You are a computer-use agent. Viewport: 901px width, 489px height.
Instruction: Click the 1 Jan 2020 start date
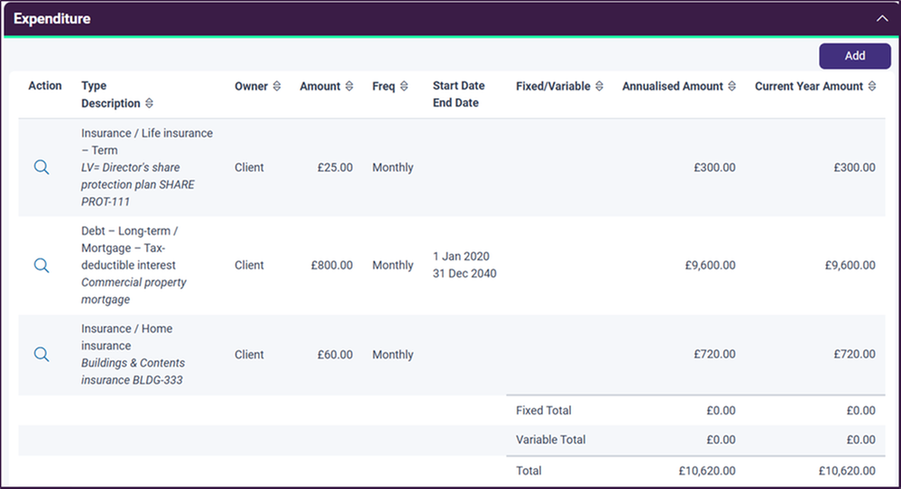point(461,257)
